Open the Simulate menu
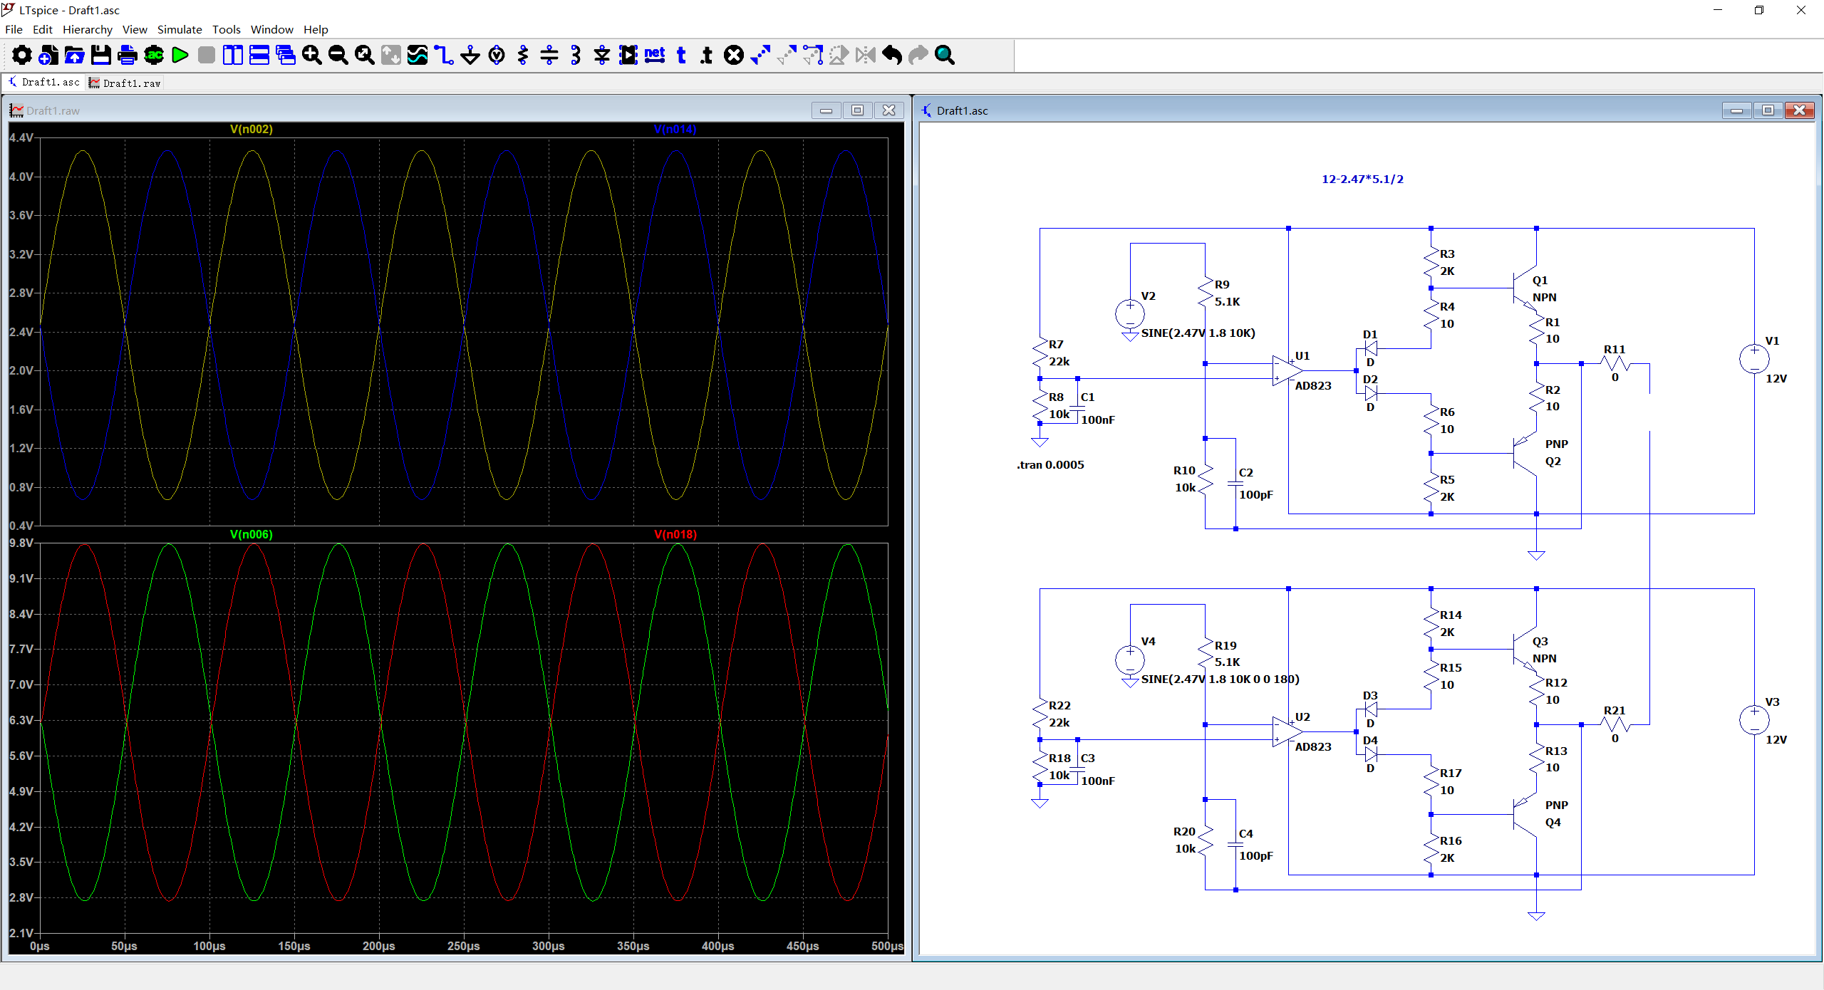1824x990 pixels. click(x=180, y=29)
